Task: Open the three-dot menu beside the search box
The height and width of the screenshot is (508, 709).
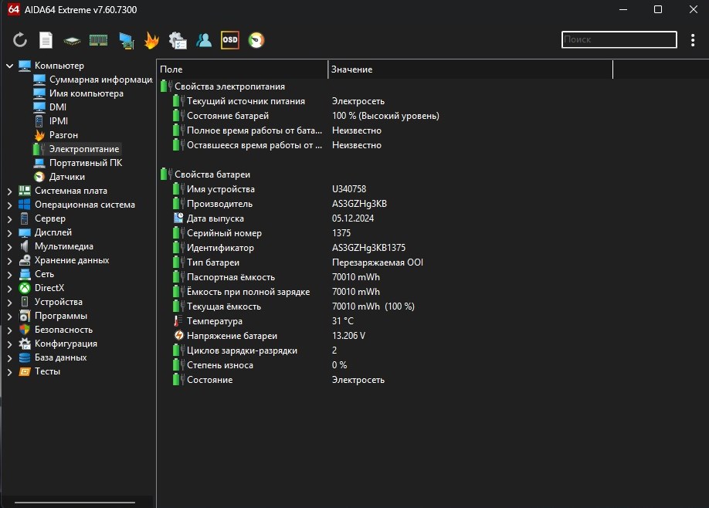Action: (x=692, y=40)
